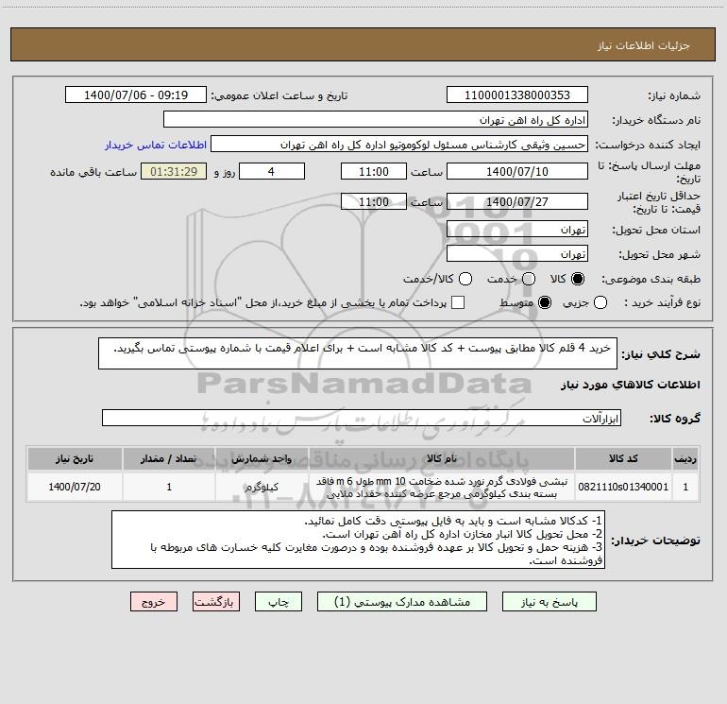Viewport: 727px width, 704px height.
Task: Click the خروج exit button
Action: (154, 602)
